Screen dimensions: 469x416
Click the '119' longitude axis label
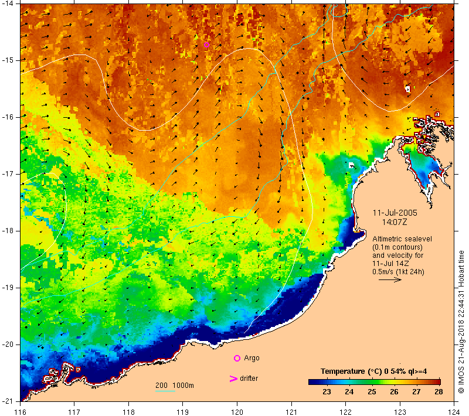coord(183,412)
